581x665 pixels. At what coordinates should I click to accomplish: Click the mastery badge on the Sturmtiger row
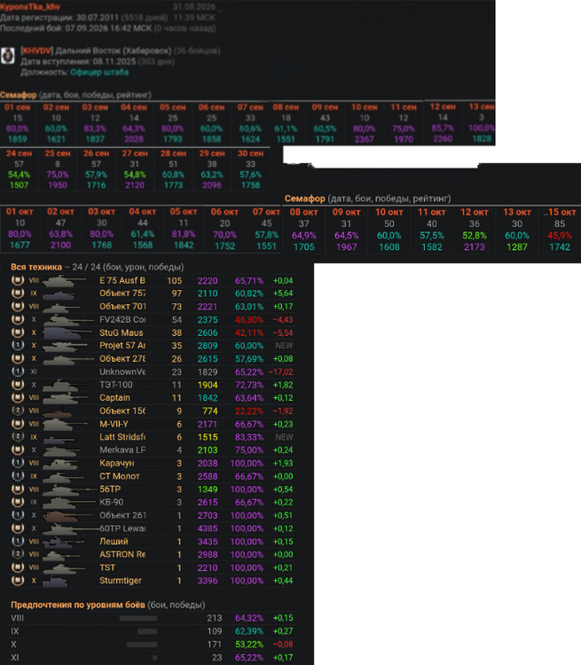click(x=18, y=580)
